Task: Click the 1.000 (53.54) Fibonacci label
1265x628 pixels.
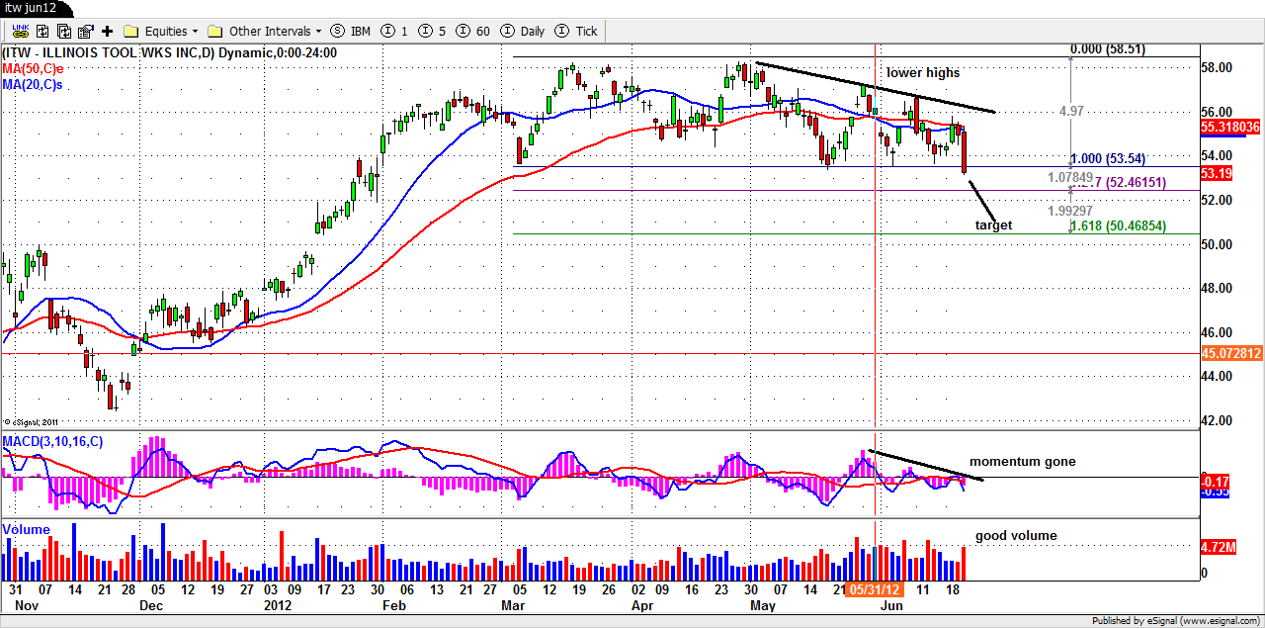Action: (1108, 158)
